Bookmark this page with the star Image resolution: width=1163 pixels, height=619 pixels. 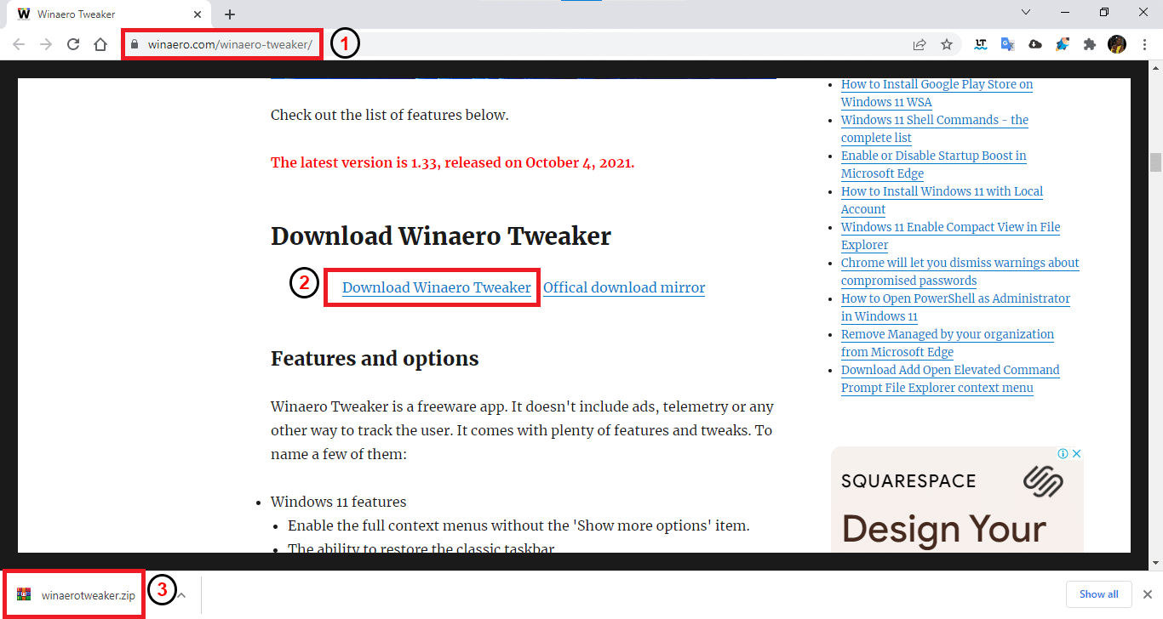point(947,44)
